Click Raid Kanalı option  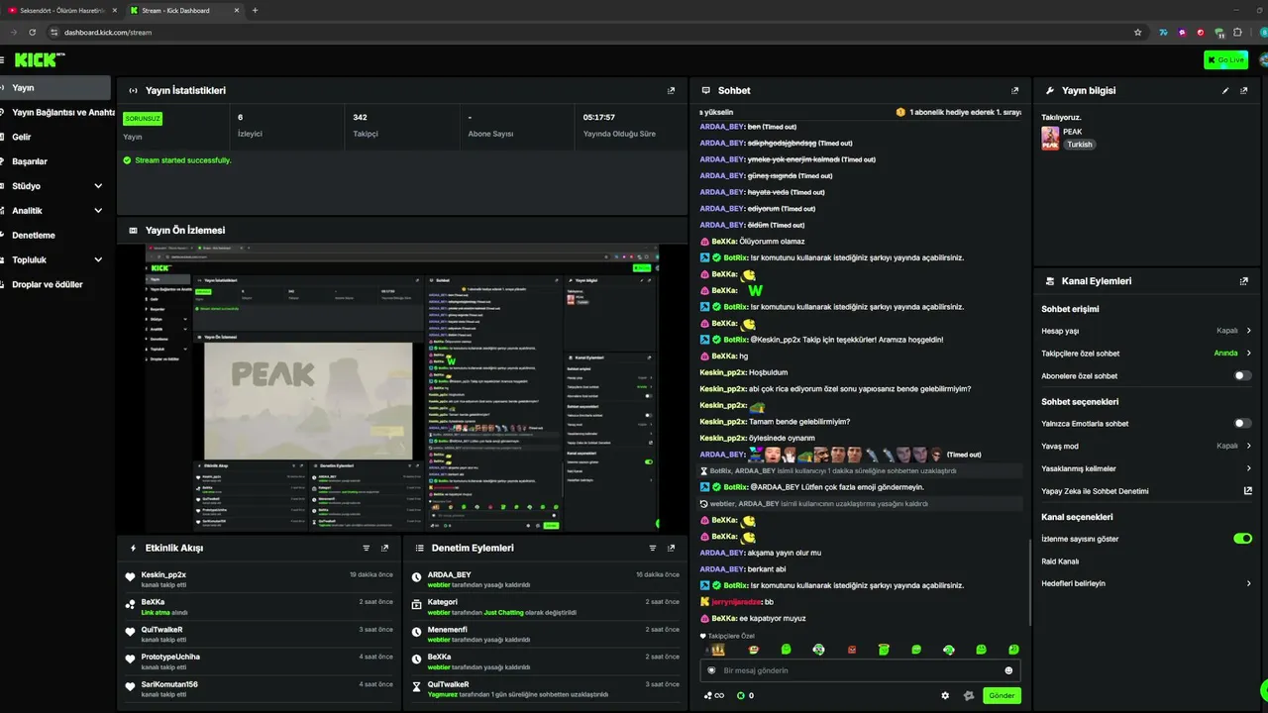(1146, 561)
